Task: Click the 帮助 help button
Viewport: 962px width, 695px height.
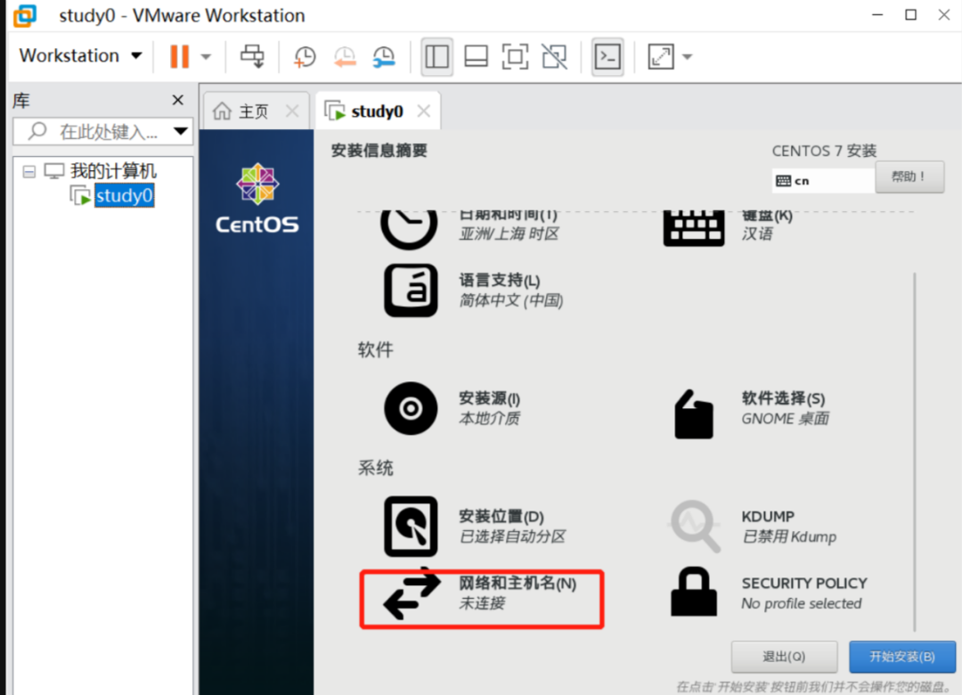Action: point(909,176)
